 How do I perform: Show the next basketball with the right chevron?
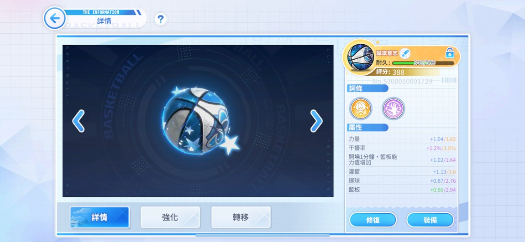point(316,121)
